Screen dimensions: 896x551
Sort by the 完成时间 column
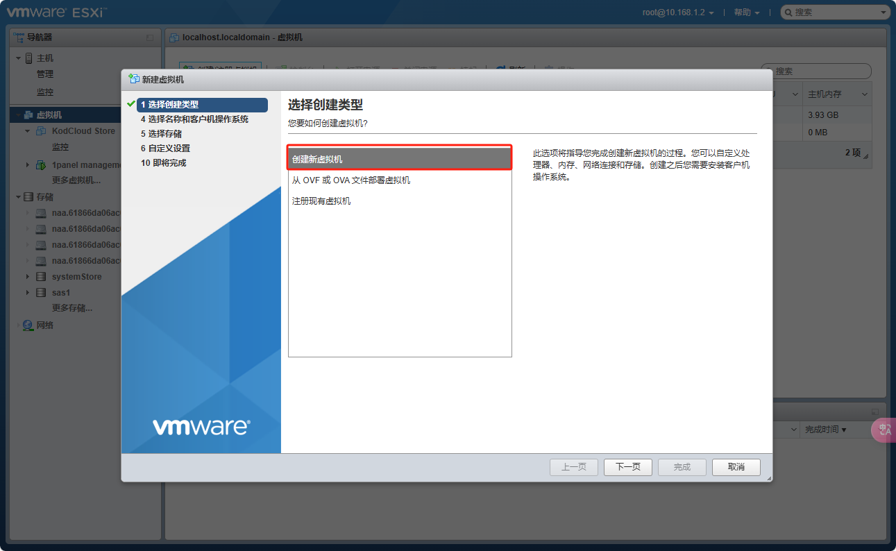click(x=825, y=430)
